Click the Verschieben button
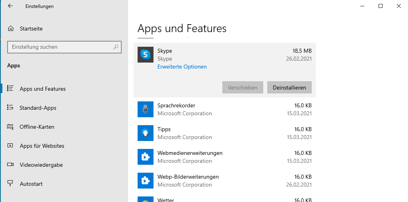Viewport: 408px width, 202px height. click(243, 88)
